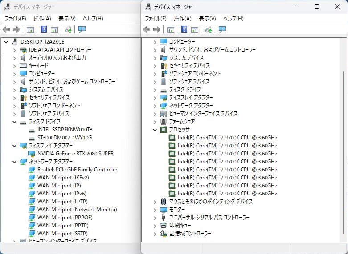This screenshot has height=254, width=348.
Task: Collapse DESKTOP-J2A2KCE root node
Action: [6, 42]
